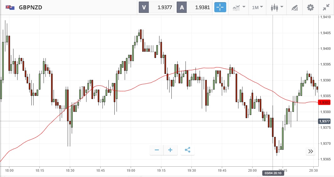Image resolution: width=334 pixels, height=177 pixels.
Task: Open chart settings gear
Action: point(310,7)
